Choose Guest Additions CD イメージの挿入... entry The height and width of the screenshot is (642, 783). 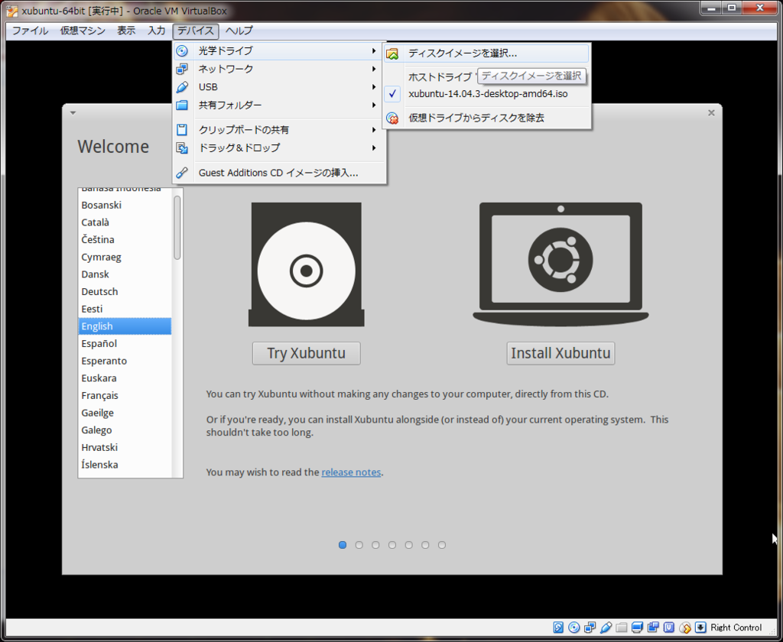280,173
